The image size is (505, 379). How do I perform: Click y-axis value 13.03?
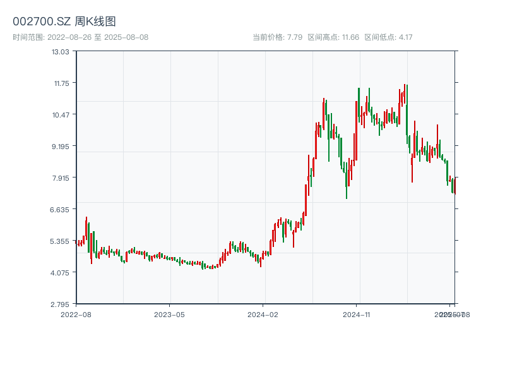pos(61,52)
